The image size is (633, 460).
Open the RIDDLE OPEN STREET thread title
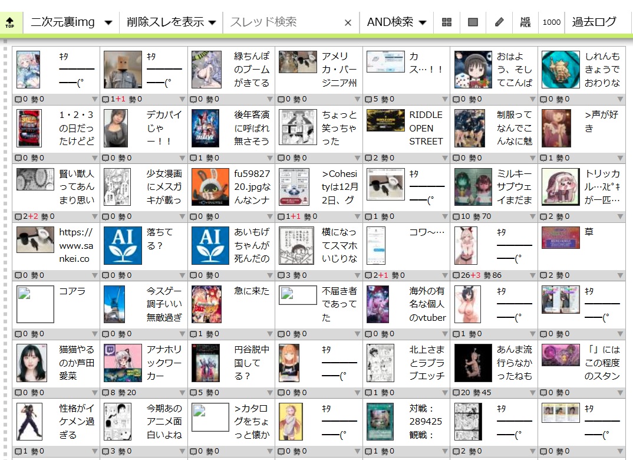coord(426,128)
